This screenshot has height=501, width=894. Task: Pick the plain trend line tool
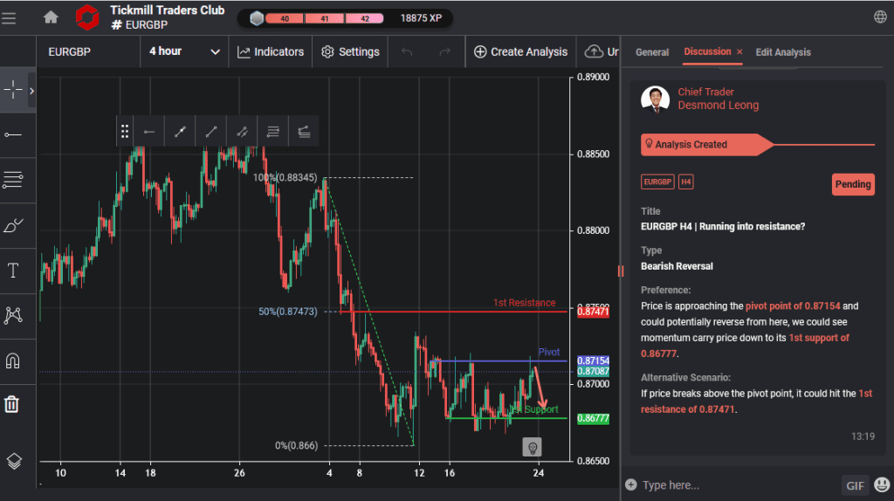pyautogui.click(x=211, y=132)
